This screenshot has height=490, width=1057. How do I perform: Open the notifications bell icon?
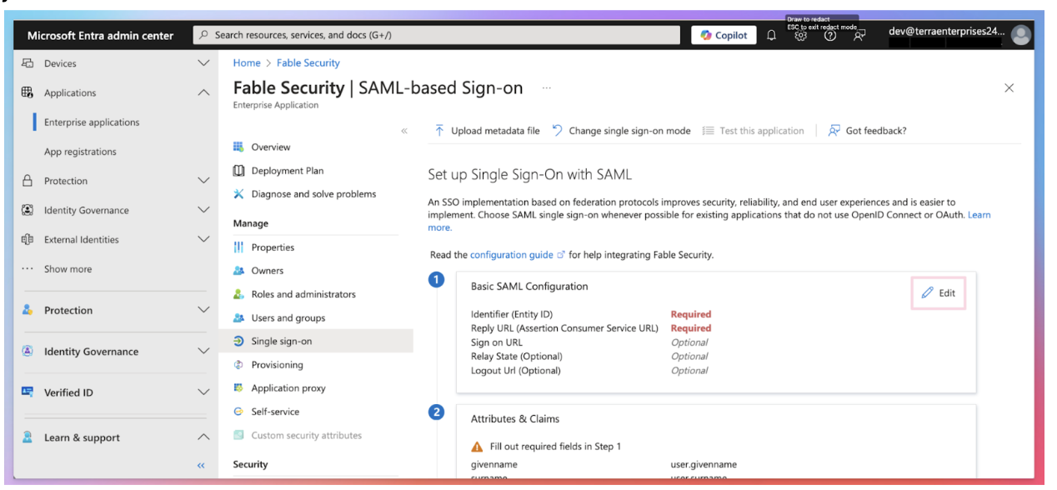point(771,35)
